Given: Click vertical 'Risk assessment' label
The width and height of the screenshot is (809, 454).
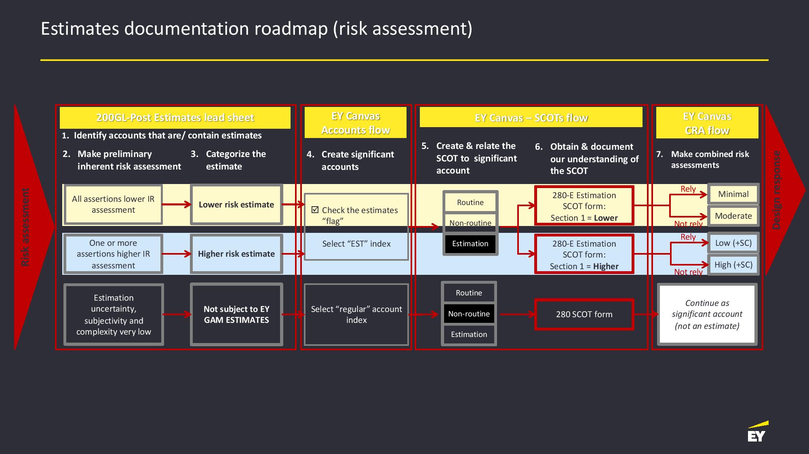Looking at the screenshot, I should click(25, 227).
